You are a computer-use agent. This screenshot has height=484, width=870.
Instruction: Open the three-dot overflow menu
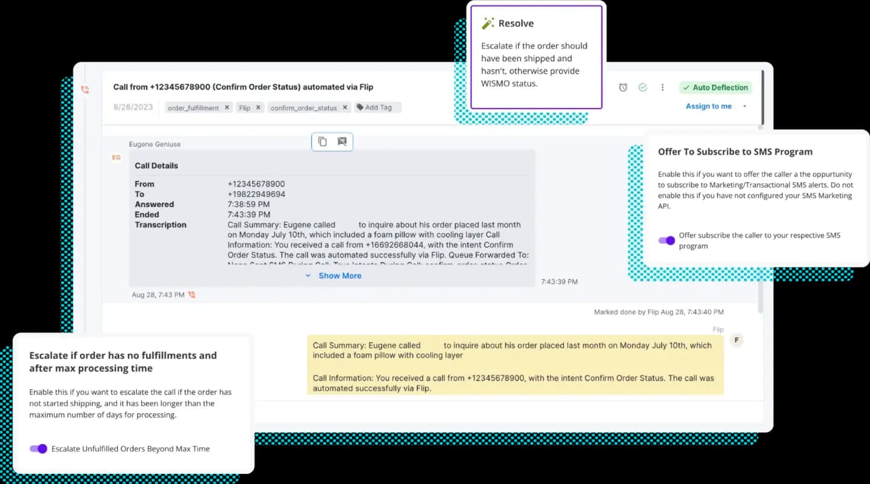[x=662, y=88]
